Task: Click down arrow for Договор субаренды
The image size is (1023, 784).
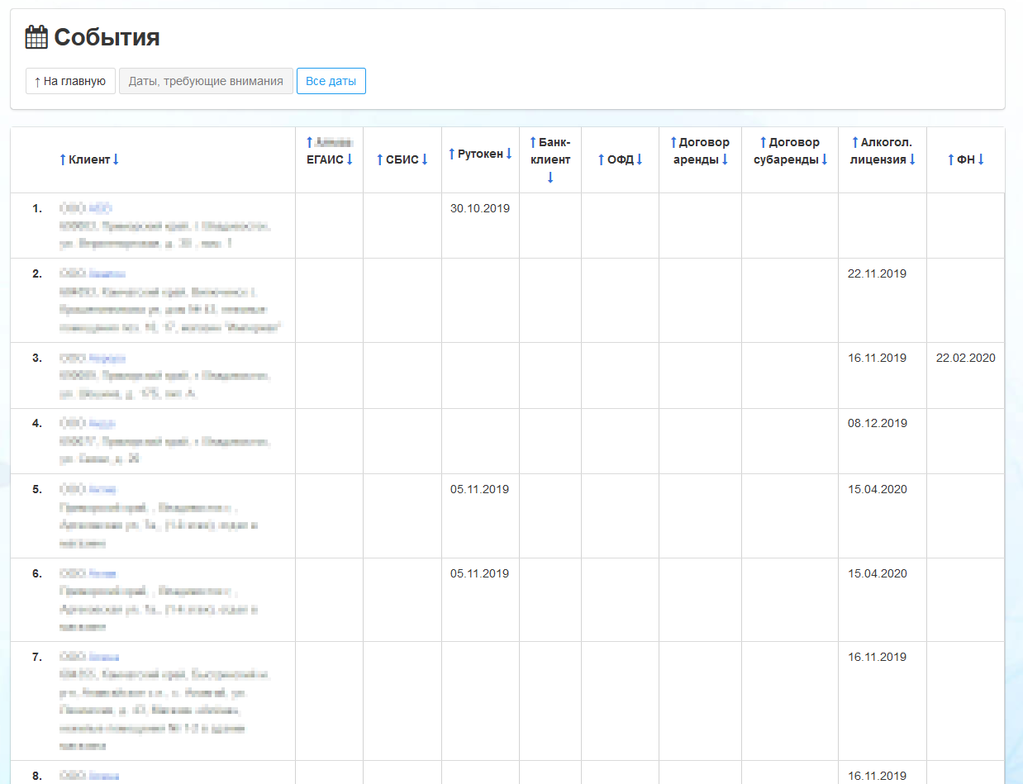Action: click(x=825, y=159)
